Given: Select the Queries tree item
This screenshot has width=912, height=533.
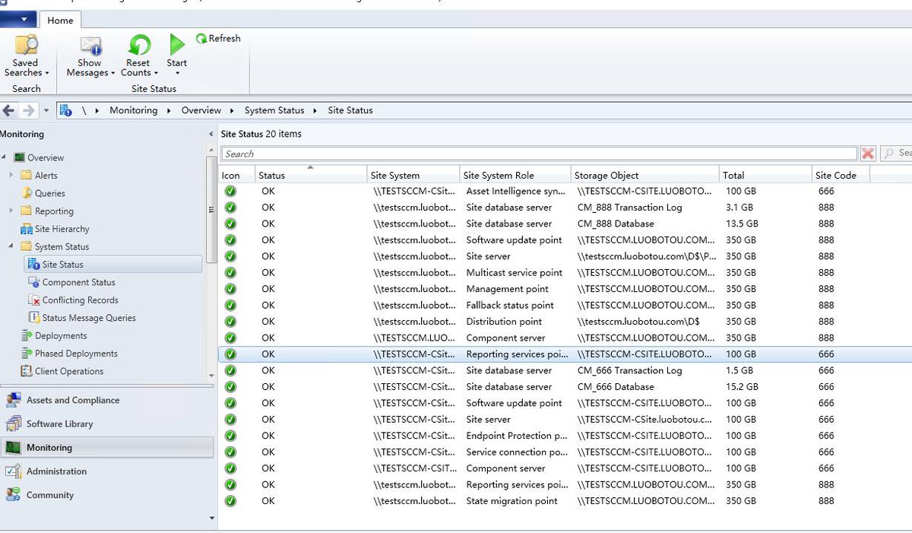Looking at the screenshot, I should pos(49,193).
